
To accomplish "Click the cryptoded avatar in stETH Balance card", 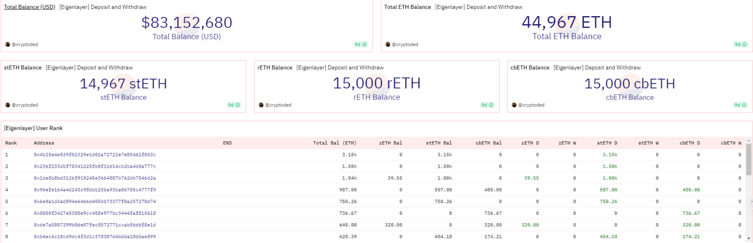I will point(8,105).
